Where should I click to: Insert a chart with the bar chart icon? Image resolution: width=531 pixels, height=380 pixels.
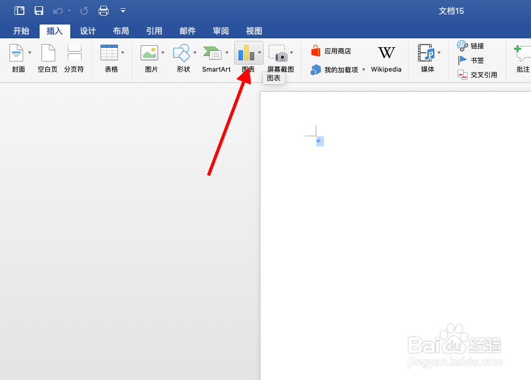click(246, 53)
